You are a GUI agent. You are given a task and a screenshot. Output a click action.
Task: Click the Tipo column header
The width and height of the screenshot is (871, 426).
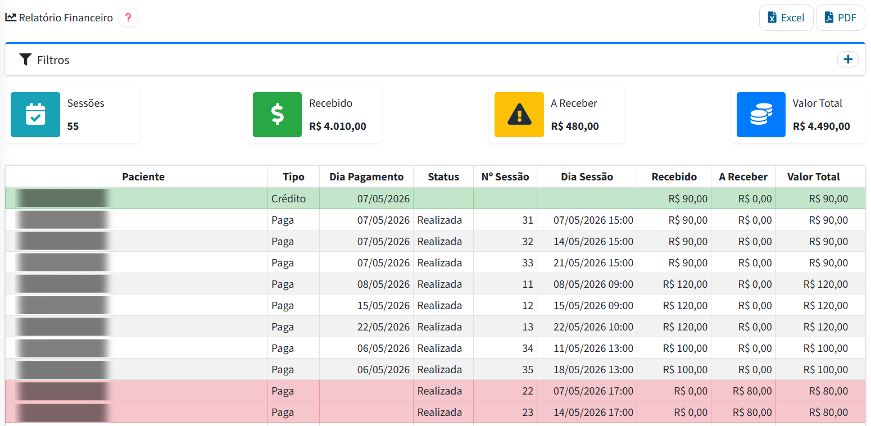[293, 176]
